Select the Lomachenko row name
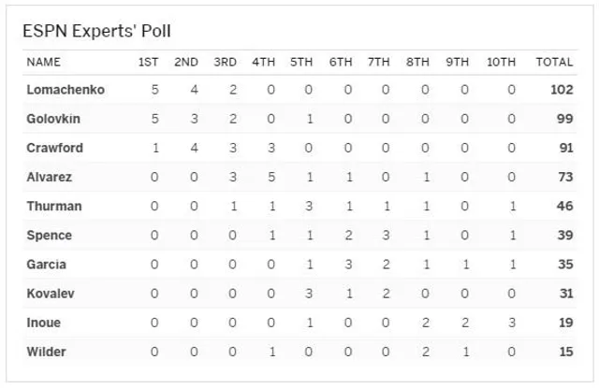This screenshot has width=599, height=388. [66, 91]
